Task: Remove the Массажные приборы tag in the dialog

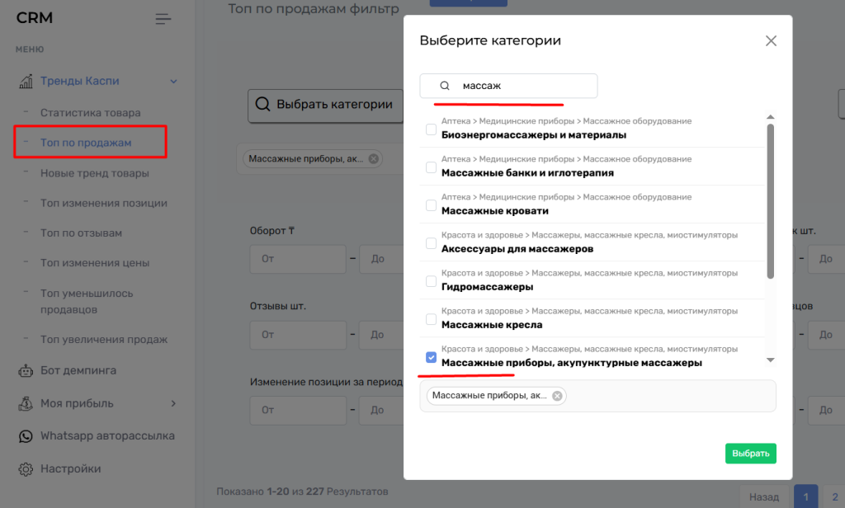Action: pos(557,396)
